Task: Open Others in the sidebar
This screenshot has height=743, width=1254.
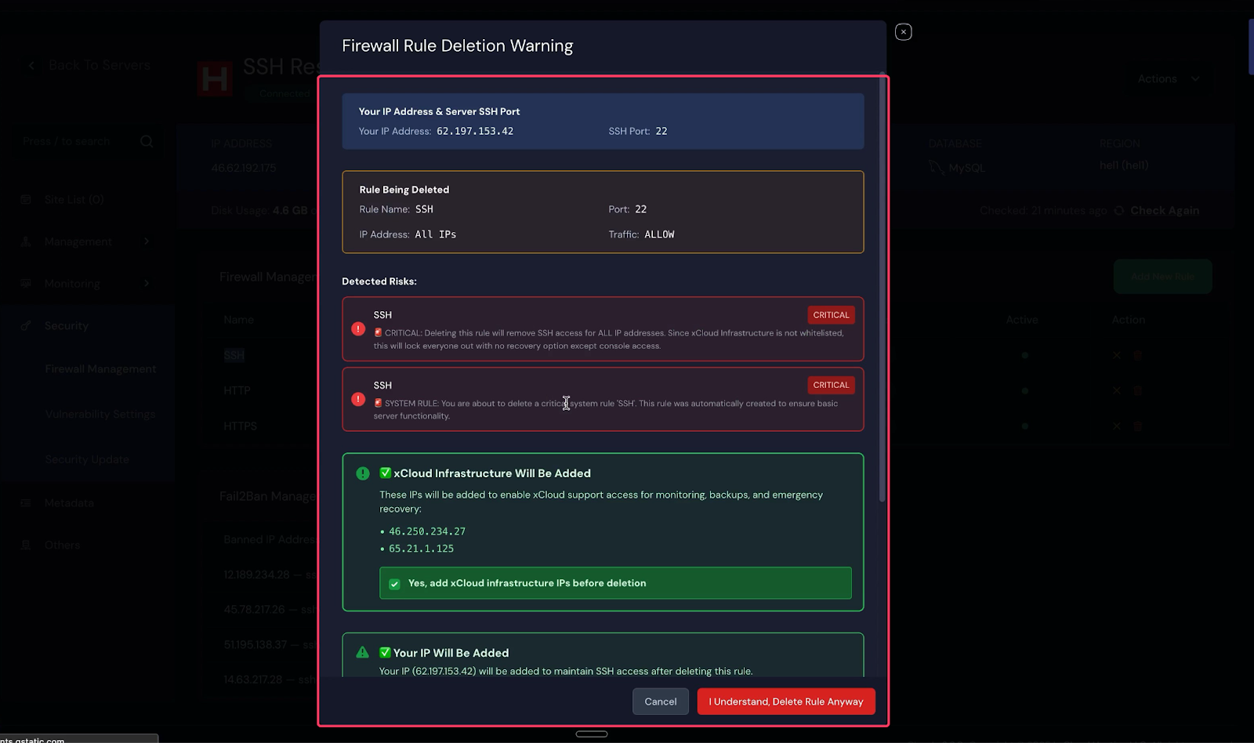Action: 62,545
